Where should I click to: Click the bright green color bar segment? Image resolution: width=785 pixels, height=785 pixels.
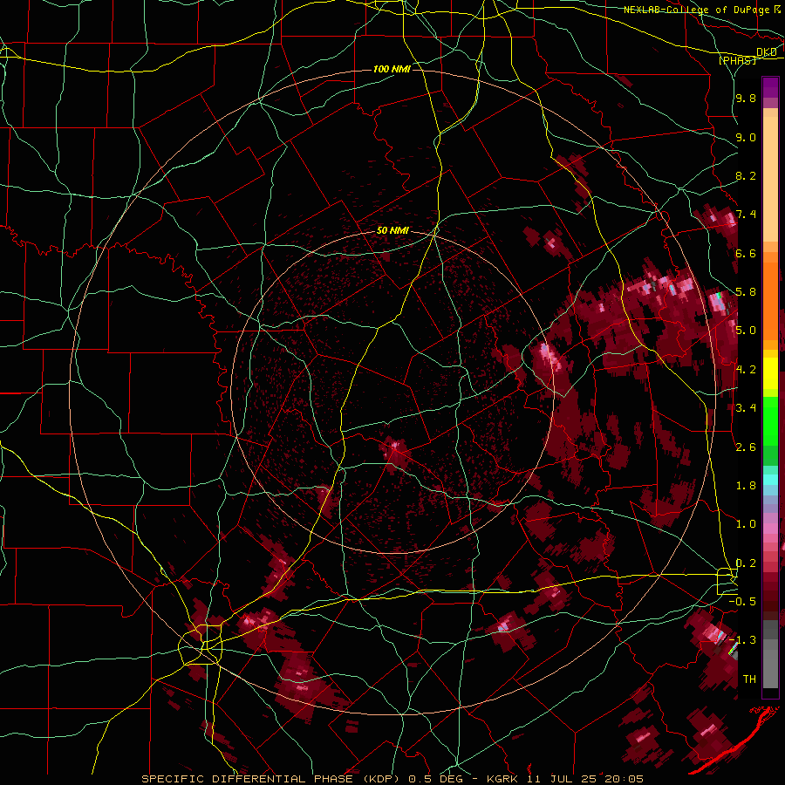click(x=770, y=421)
